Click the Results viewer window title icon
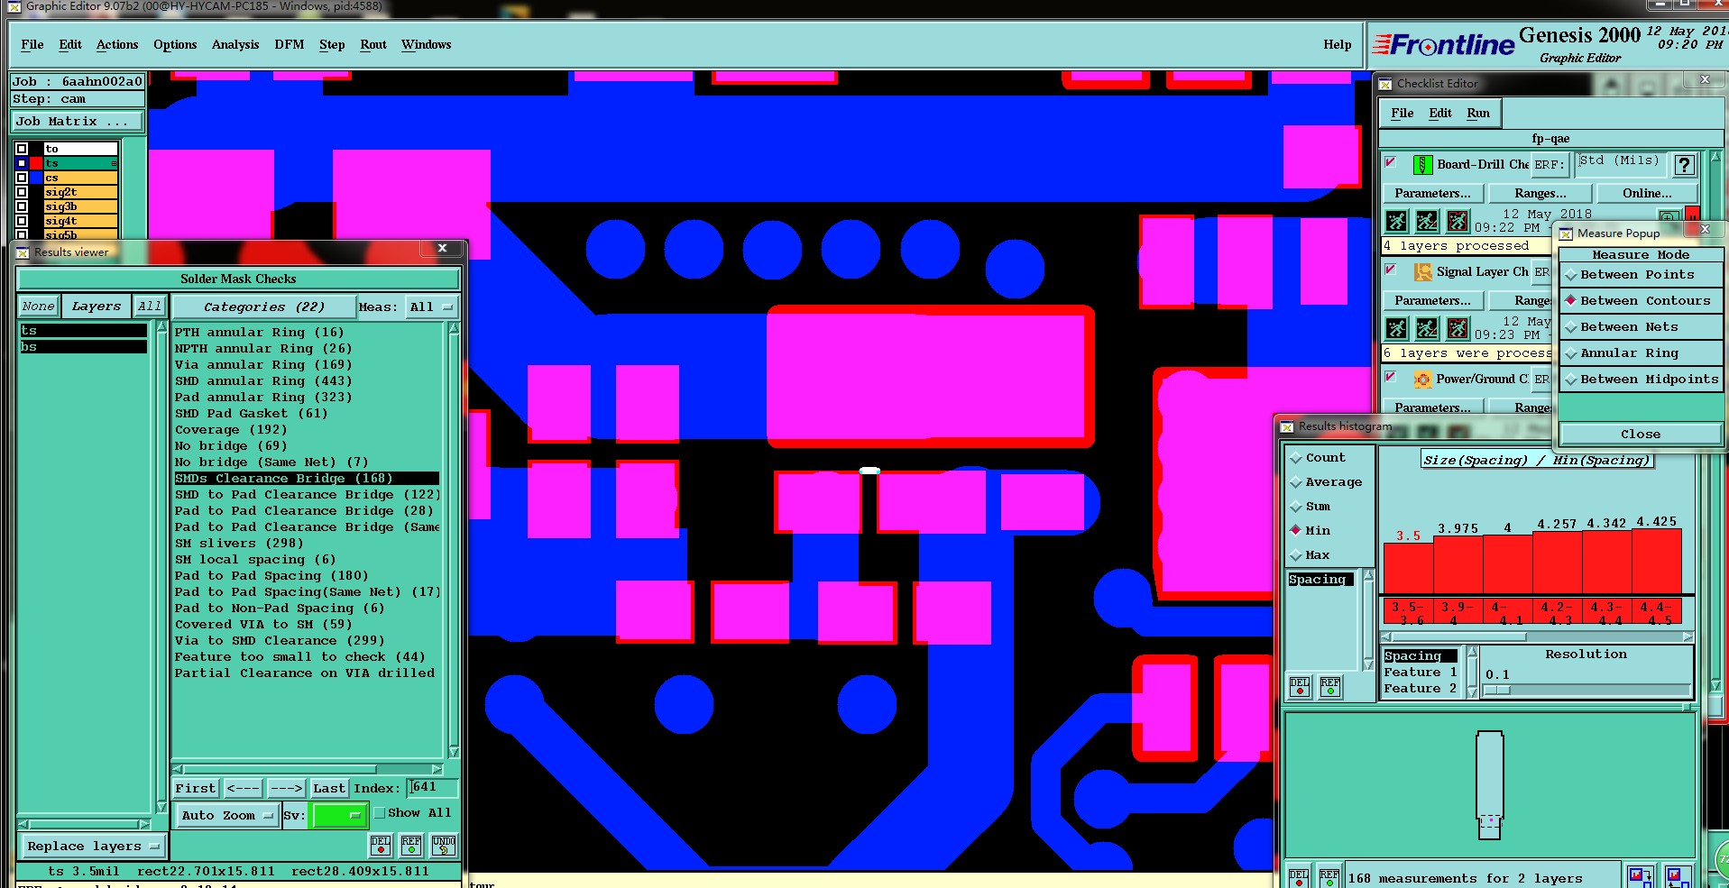This screenshot has height=888, width=1729. [23, 252]
